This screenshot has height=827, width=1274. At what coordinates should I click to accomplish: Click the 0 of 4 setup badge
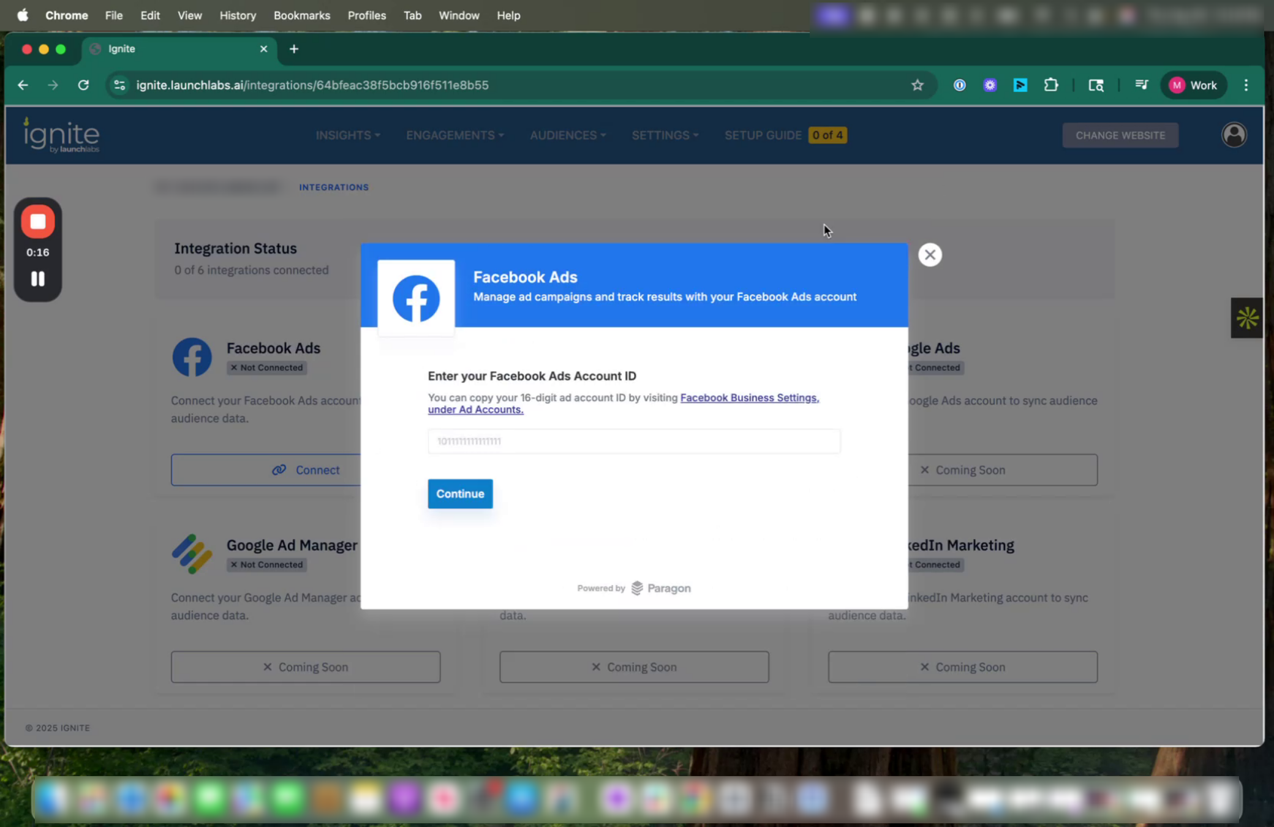pos(827,135)
